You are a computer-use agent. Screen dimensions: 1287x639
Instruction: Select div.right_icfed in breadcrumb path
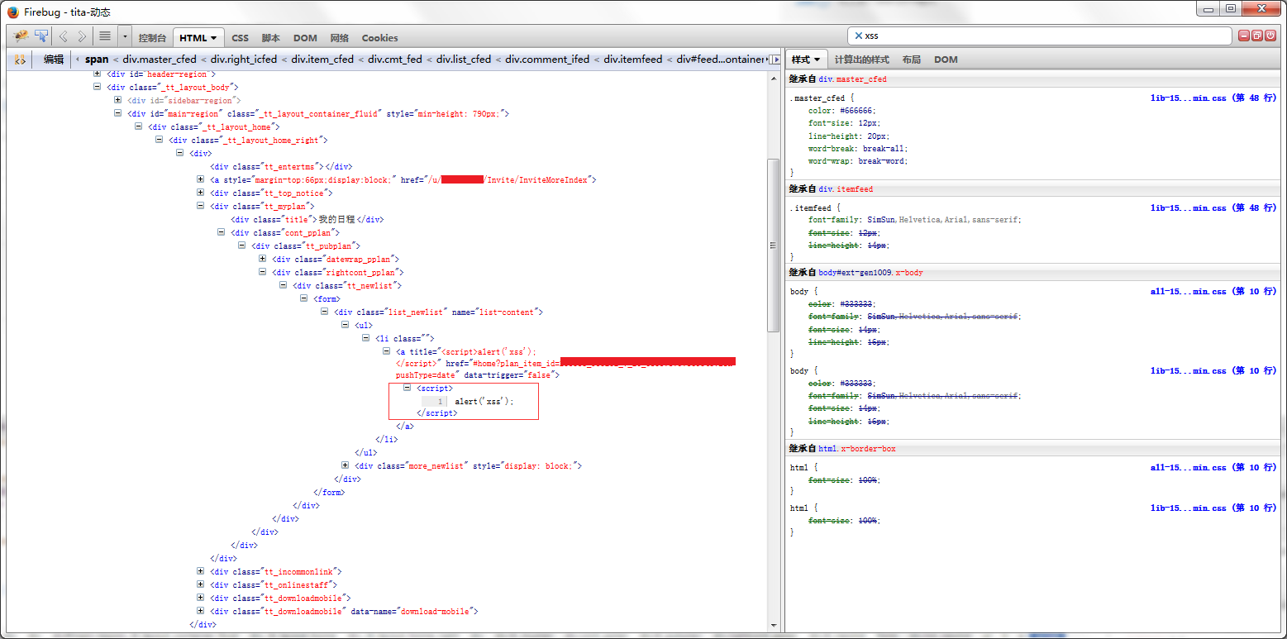pos(245,60)
